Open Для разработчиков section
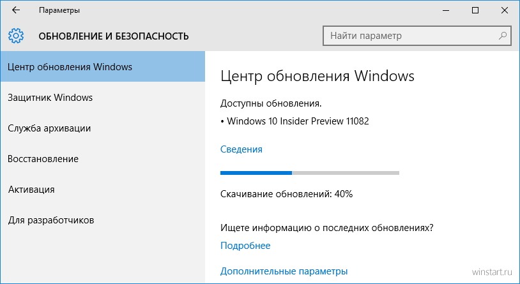Image resolution: width=520 pixels, height=284 pixels. point(103,220)
